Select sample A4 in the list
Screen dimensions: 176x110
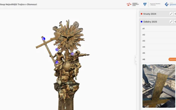(x=158, y=47)
